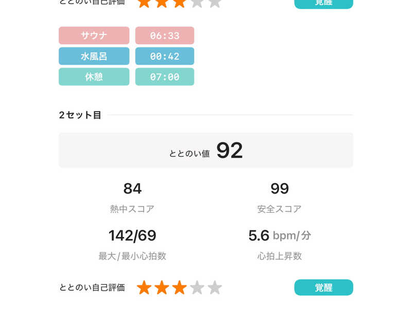This screenshot has height=309, width=412.
Task: Select the teal 休憩 label
Action: coord(94,77)
